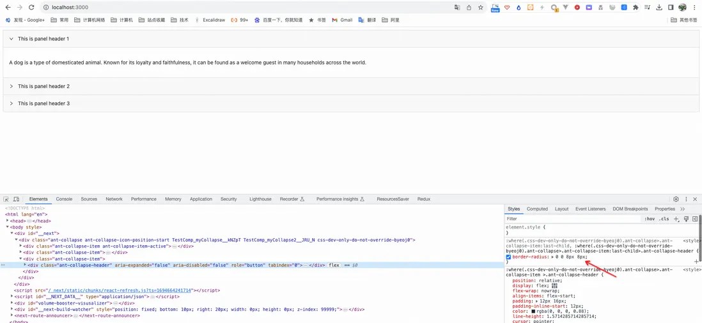
Task: Open the Application tab
Action: (201, 199)
